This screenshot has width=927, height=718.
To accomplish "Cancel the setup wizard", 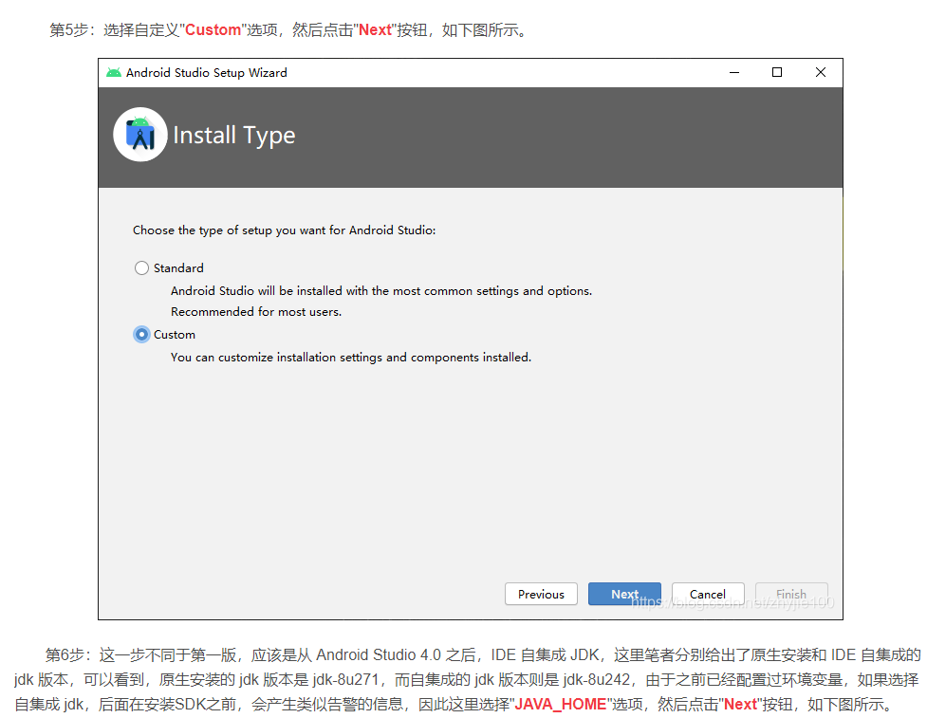I will (708, 594).
